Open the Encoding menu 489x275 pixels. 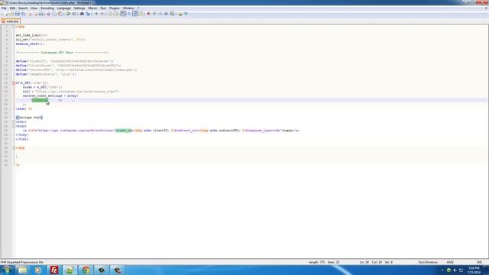click(47, 8)
